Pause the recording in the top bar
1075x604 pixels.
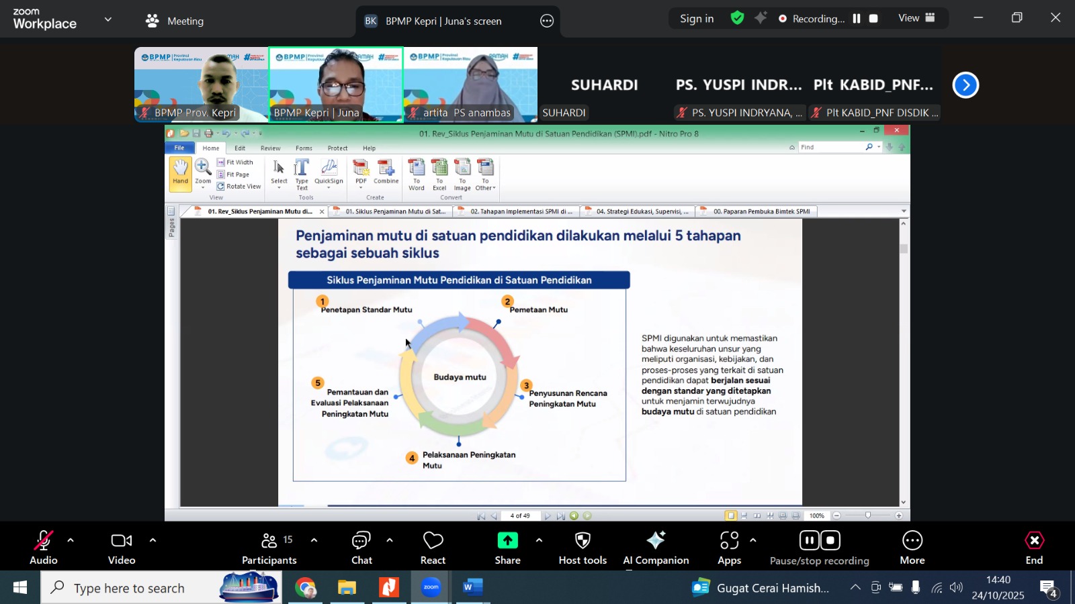pos(856,19)
